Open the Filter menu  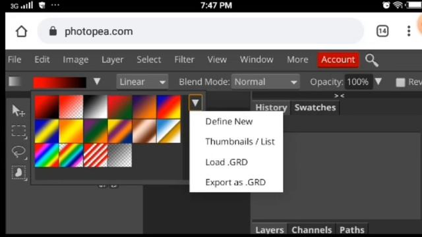pyautogui.click(x=184, y=59)
